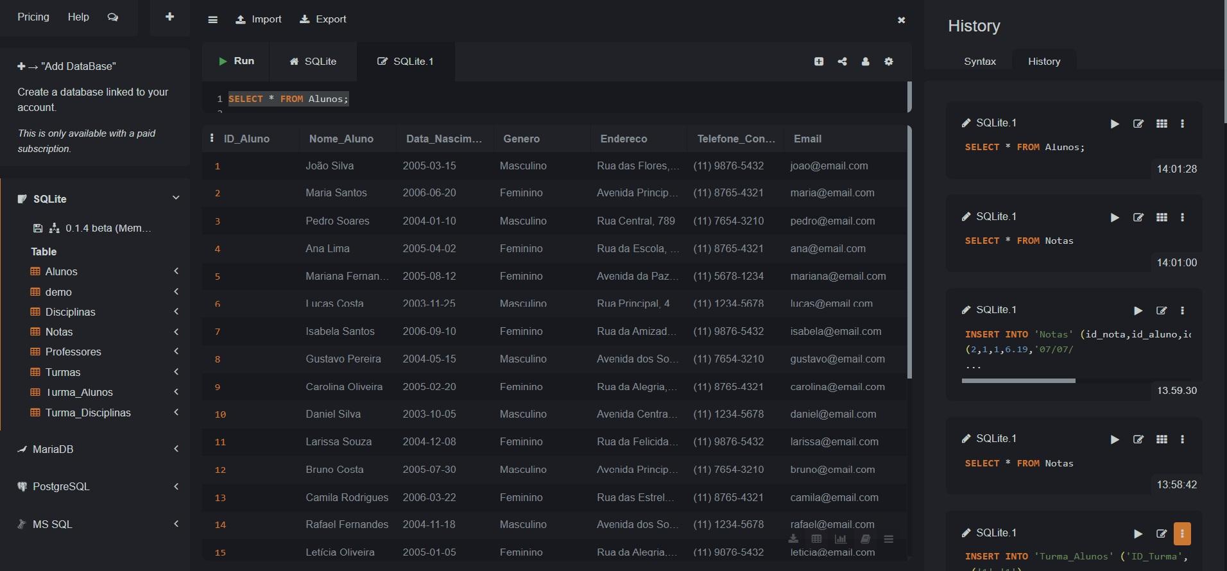Edit the 14:01:00 Notas history query
The image size is (1227, 571).
click(x=1138, y=217)
